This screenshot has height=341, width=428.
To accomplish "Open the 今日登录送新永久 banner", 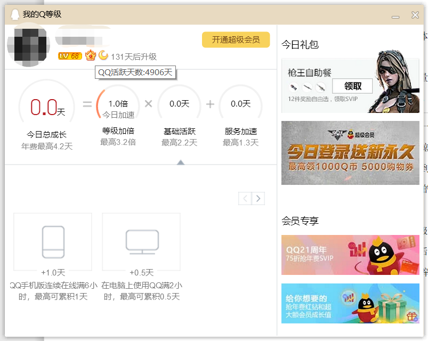I will (x=350, y=153).
